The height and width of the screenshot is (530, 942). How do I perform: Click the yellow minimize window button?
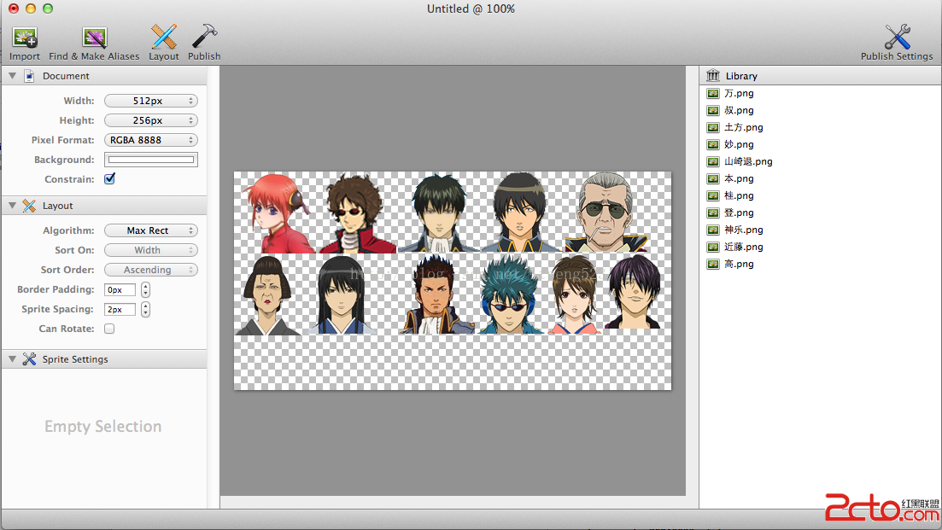pyautogui.click(x=31, y=9)
